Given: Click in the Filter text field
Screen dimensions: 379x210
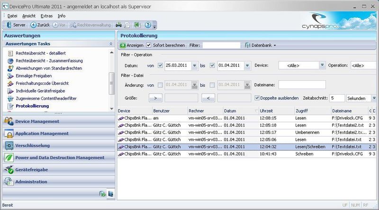Looking at the screenshot, I should click(221, 45).
